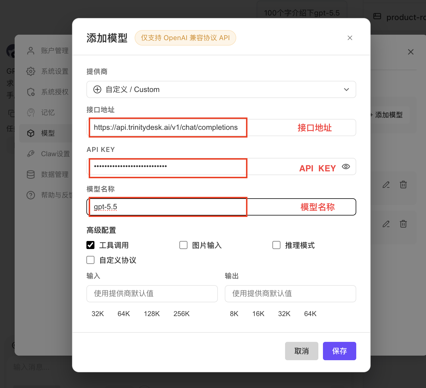This screenshot has width=426, height=388.
Task: Select the 256K input preset
Action: 181,314
